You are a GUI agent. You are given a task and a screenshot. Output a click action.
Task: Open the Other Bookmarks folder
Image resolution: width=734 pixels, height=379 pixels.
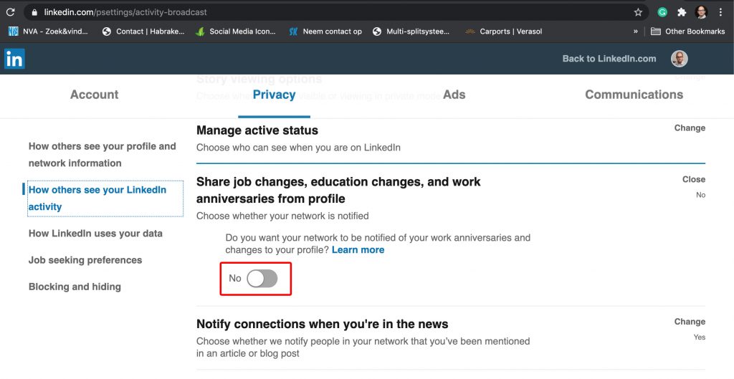click(x=688, y=32)
